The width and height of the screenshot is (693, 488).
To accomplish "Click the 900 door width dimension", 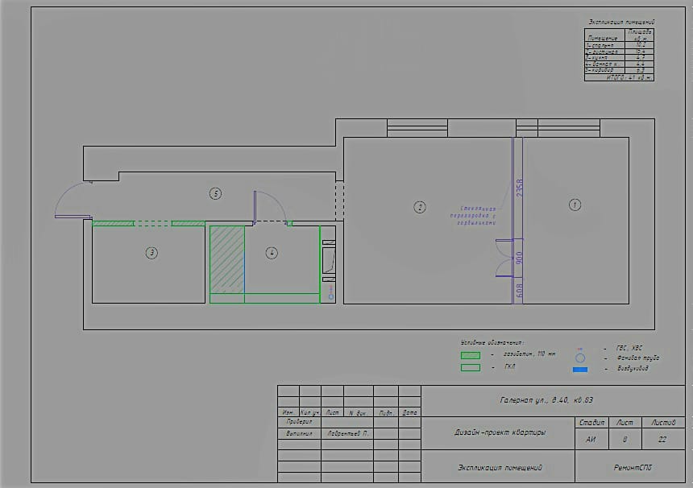I will [x=519, y=258].
